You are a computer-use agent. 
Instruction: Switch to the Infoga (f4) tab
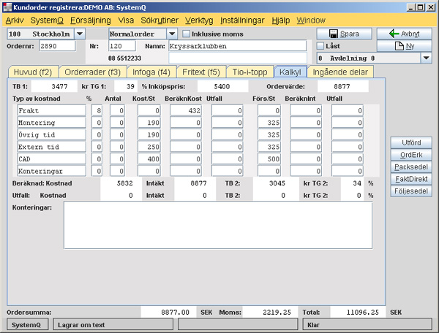point(151,72)
